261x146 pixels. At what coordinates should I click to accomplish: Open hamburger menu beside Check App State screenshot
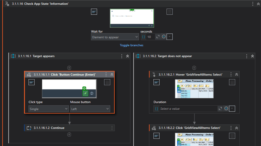click(x=169, y=11)
